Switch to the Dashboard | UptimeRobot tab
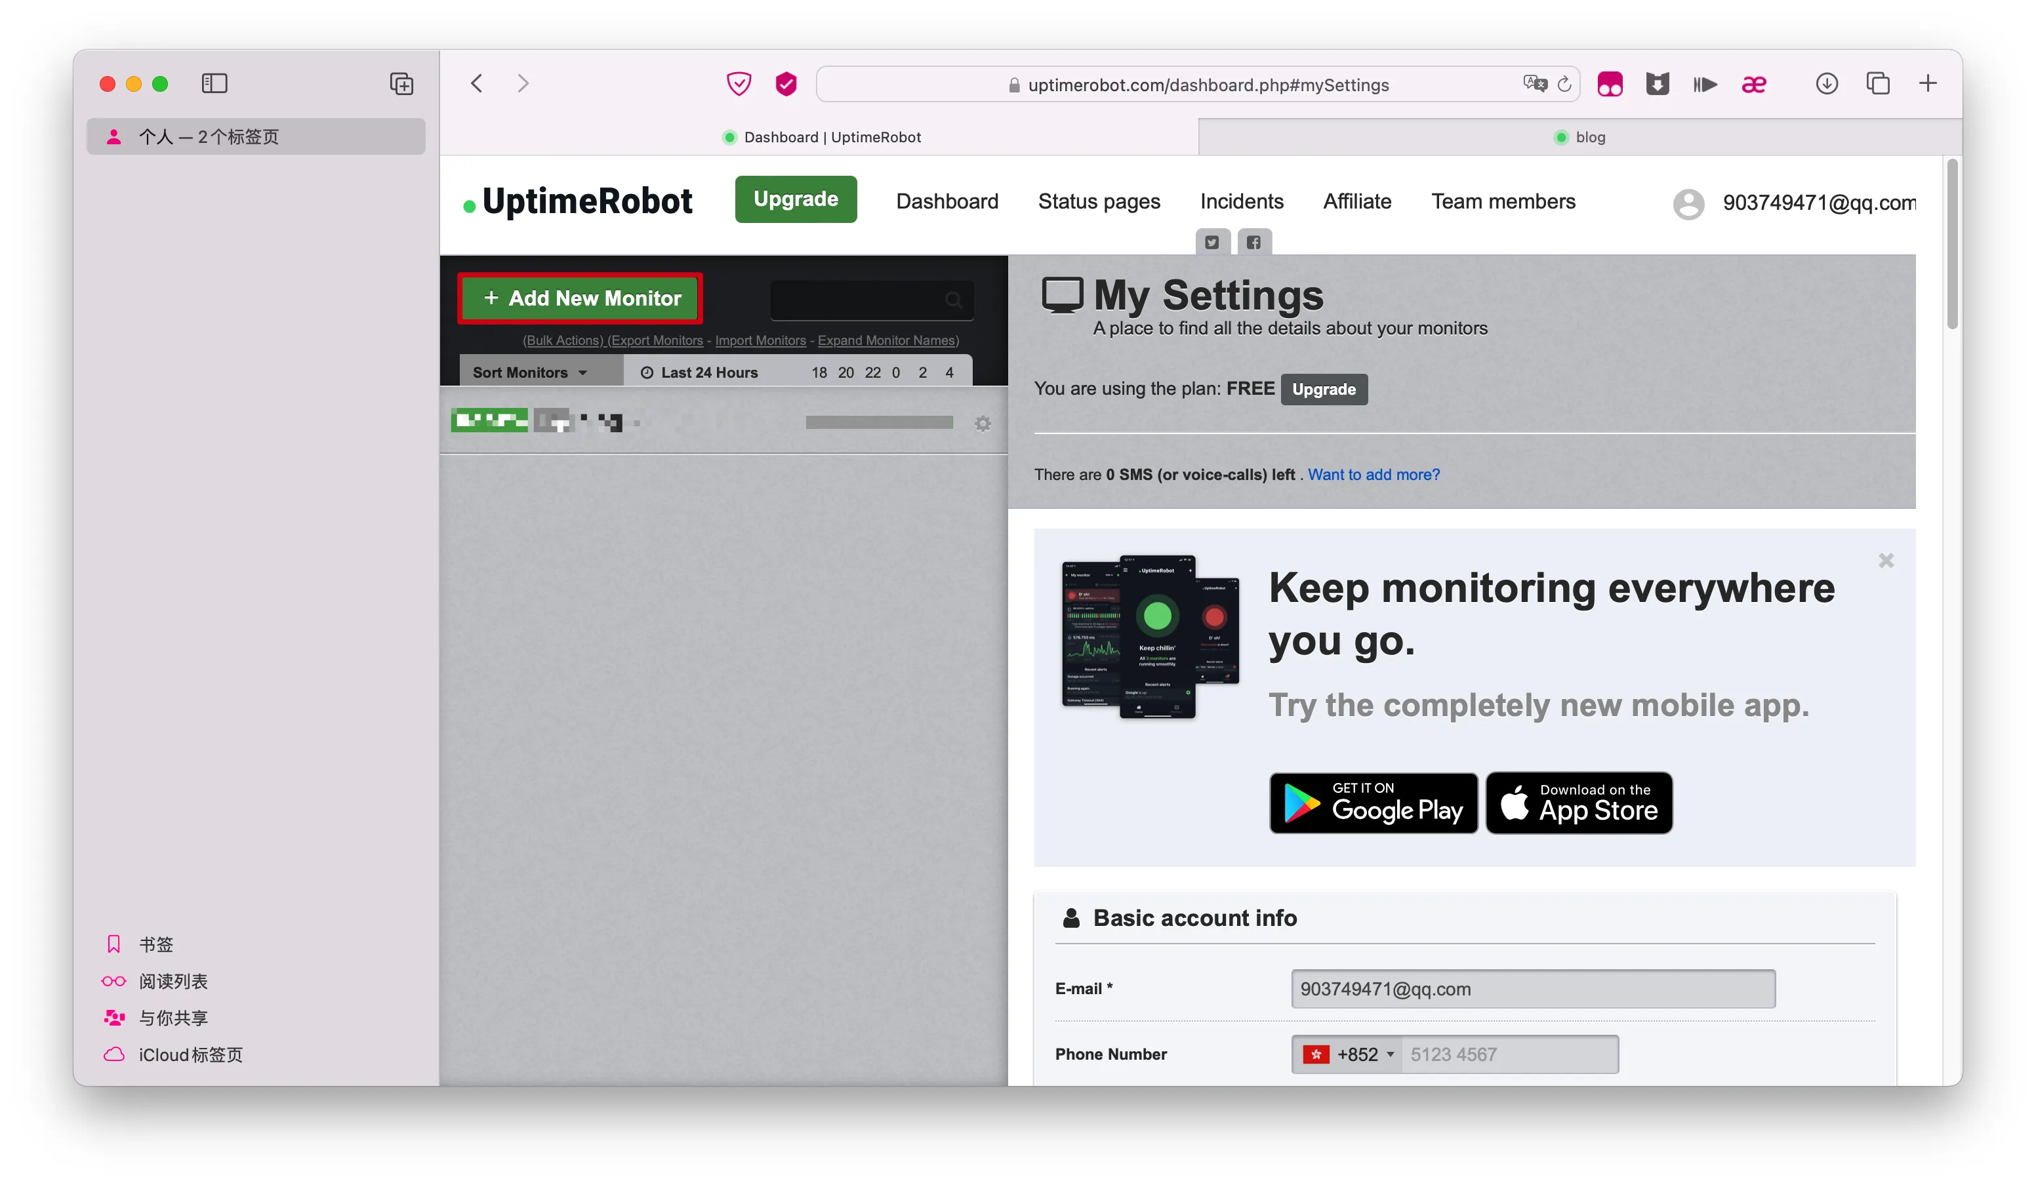Viewport: 2036px width, 1183px height. click(820, 137)
